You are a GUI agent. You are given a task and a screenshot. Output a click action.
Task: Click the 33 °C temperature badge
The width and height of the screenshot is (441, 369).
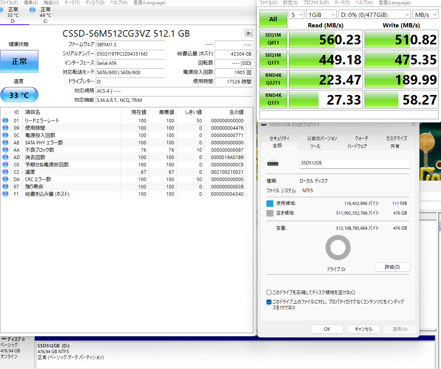(19, 95)
